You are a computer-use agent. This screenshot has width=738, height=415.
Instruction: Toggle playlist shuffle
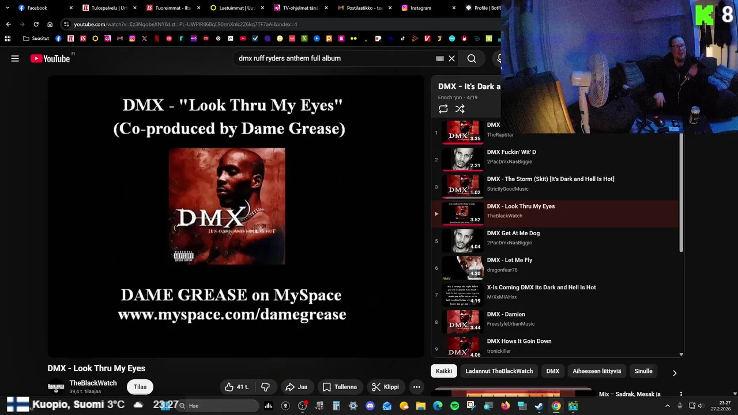click(460, 109)
